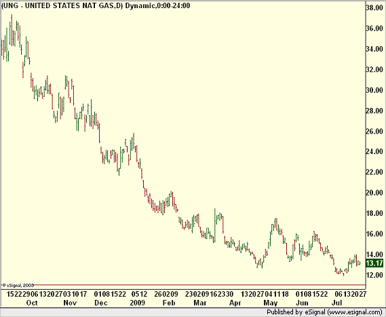Click the 12.00 price axis label
The image size is (386, 317).
(374, 275)
